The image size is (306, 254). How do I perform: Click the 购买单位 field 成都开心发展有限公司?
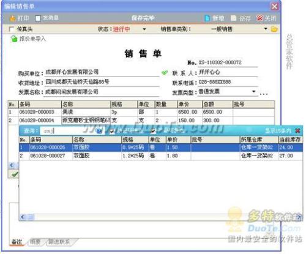102,72
